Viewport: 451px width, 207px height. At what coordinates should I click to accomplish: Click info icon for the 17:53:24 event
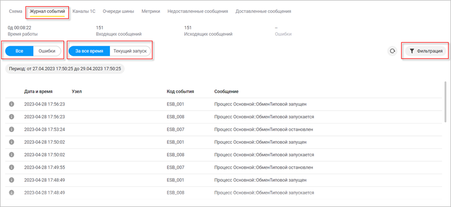coord(11,130)
